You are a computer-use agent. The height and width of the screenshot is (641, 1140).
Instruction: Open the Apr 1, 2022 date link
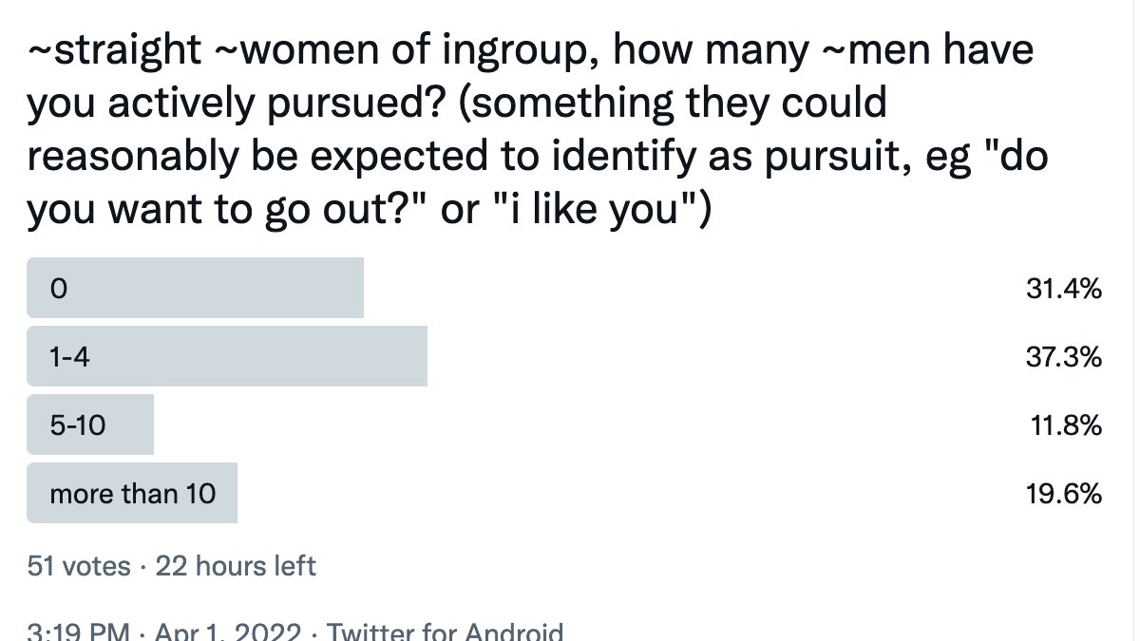point(228,632)
